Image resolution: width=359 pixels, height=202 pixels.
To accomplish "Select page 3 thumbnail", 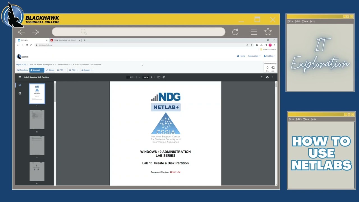I will coord(37,146).
